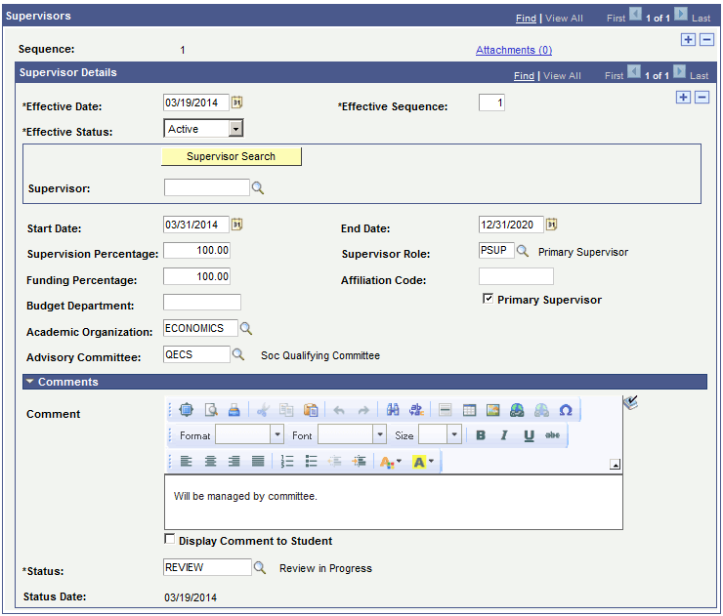Screen dimensions: 723x616
Task: Open Preview in the comment editor toolbar
Action: coord(211,410)
